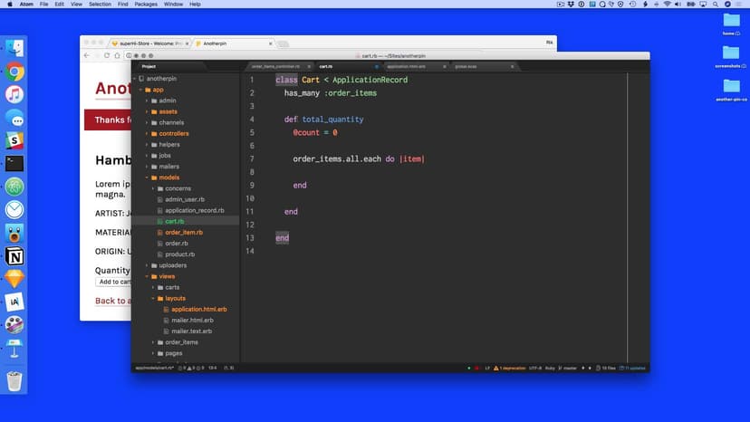Switch to the application.html.erb editor tab
Screen dimensions: 750x422
point(406,66)
